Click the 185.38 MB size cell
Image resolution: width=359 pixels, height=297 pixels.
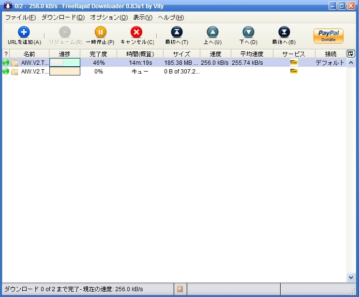(181, 62)
